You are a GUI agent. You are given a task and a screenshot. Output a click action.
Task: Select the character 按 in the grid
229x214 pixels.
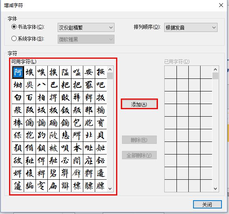(x=101, y=72)
